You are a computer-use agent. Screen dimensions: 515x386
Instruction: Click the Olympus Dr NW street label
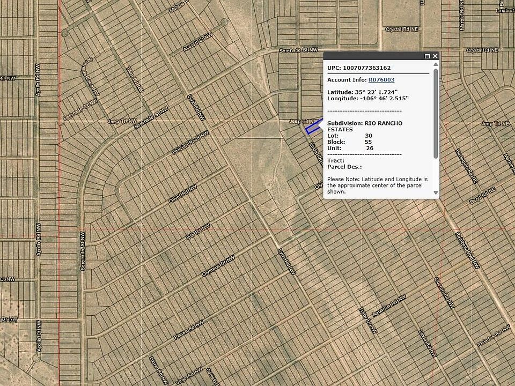coord(218,265)
